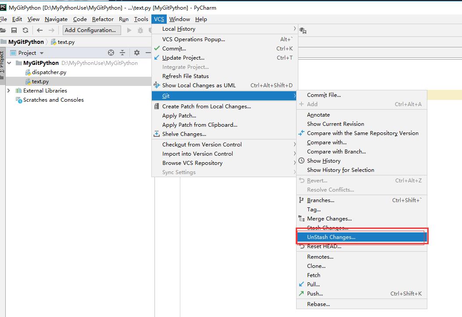Open the View menu
The image size is (462, 317).
coord(33,19)
